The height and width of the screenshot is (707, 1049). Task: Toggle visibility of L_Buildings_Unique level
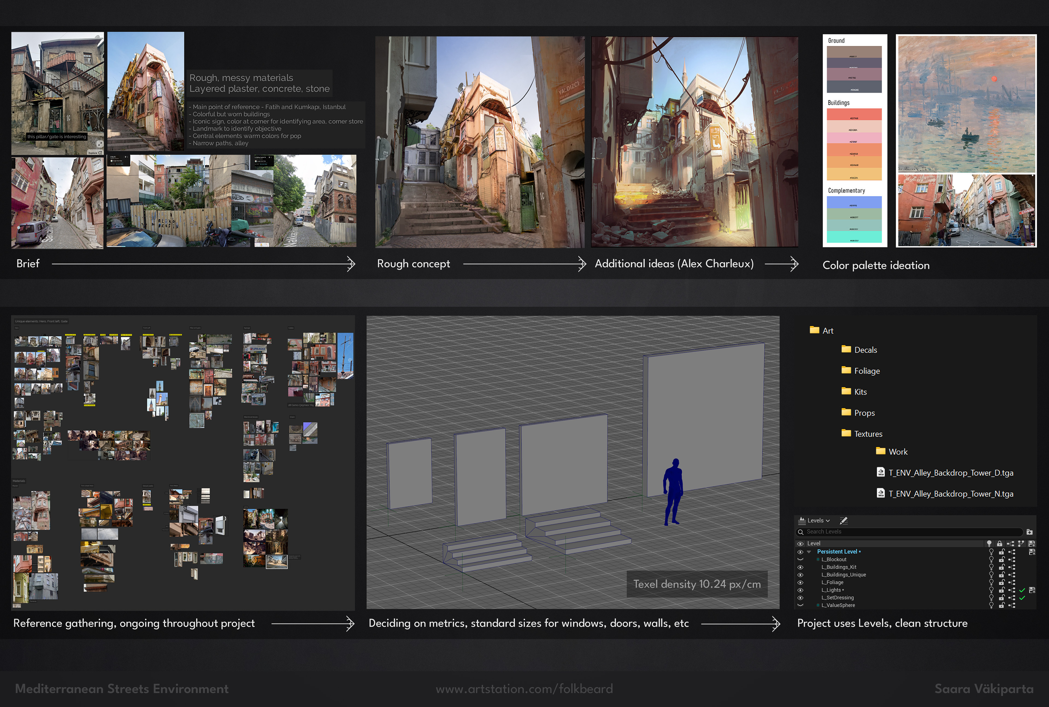tap(800, 575)
